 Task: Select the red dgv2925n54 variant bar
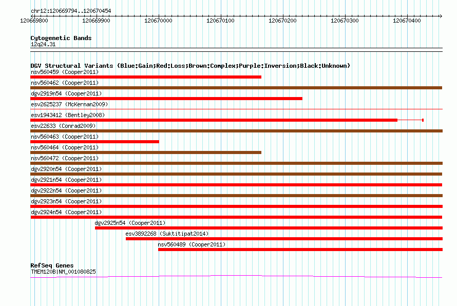[269, 228]
